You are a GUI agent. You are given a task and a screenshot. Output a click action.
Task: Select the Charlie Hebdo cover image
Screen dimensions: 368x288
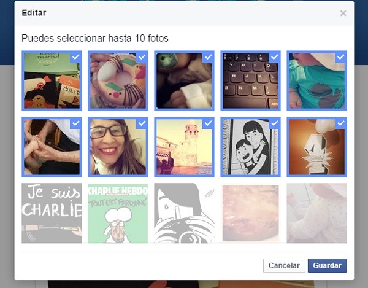pyautogui.click(x=118, y=213)
